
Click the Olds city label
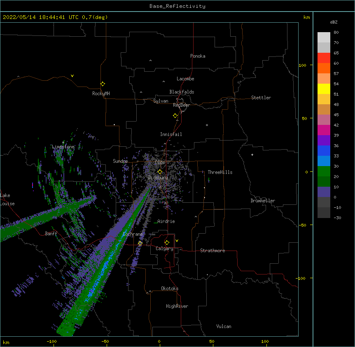pyautogui.click(x=160, y=162)
